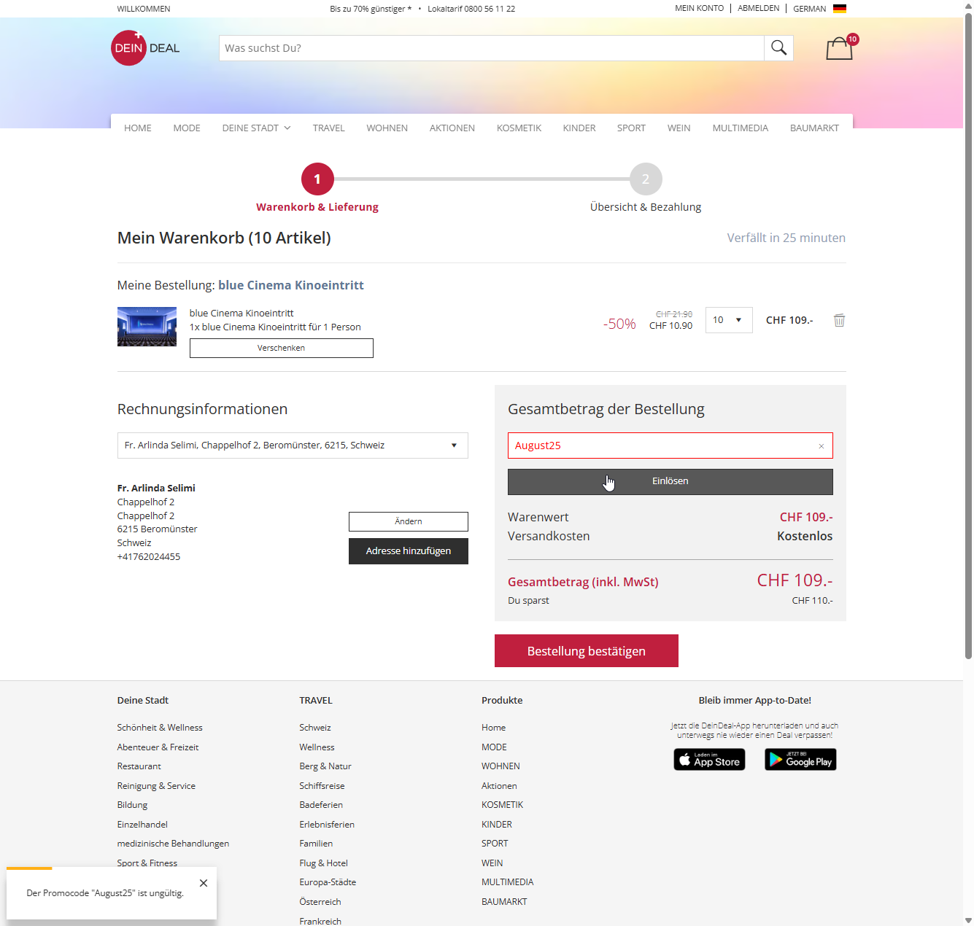Focus the 'Was suchst Du?' search field
Viewport: 974px width, 926px height.
tap(492, 48)
